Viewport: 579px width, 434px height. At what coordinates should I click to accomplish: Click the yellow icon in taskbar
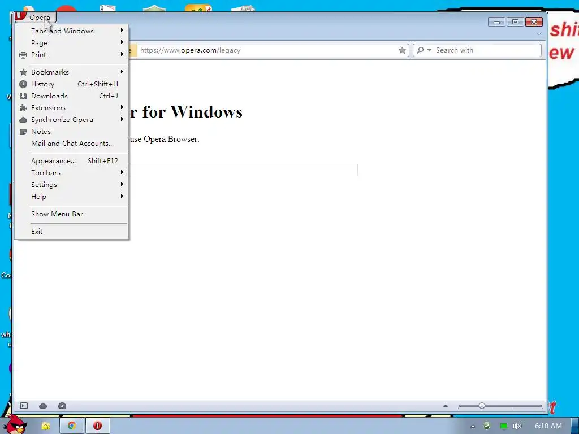pos(45,426)
